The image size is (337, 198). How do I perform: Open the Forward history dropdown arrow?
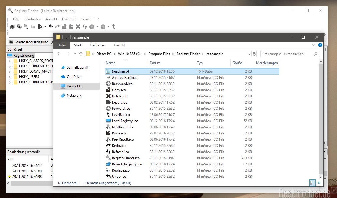108,27
